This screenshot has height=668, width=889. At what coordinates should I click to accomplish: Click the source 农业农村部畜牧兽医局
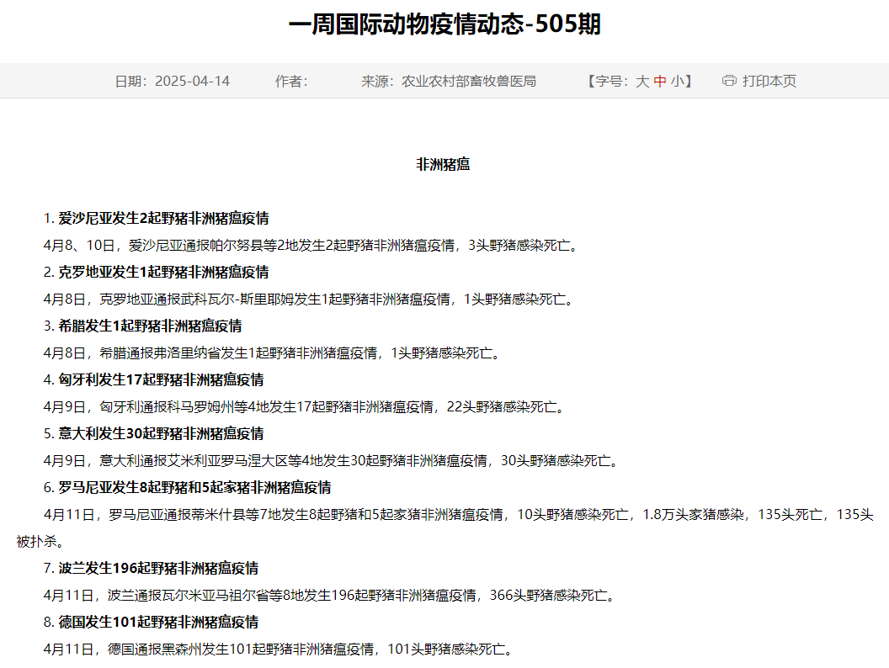click(469, 81)
